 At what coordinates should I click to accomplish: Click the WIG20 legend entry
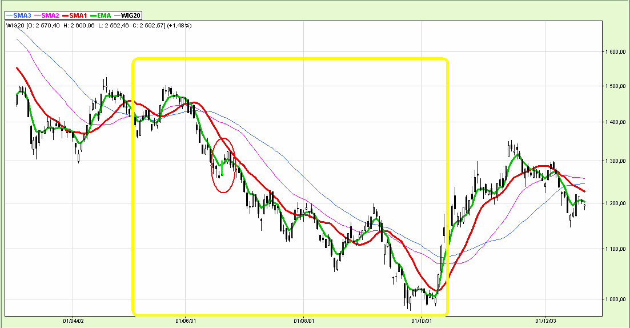pos(128,15)
